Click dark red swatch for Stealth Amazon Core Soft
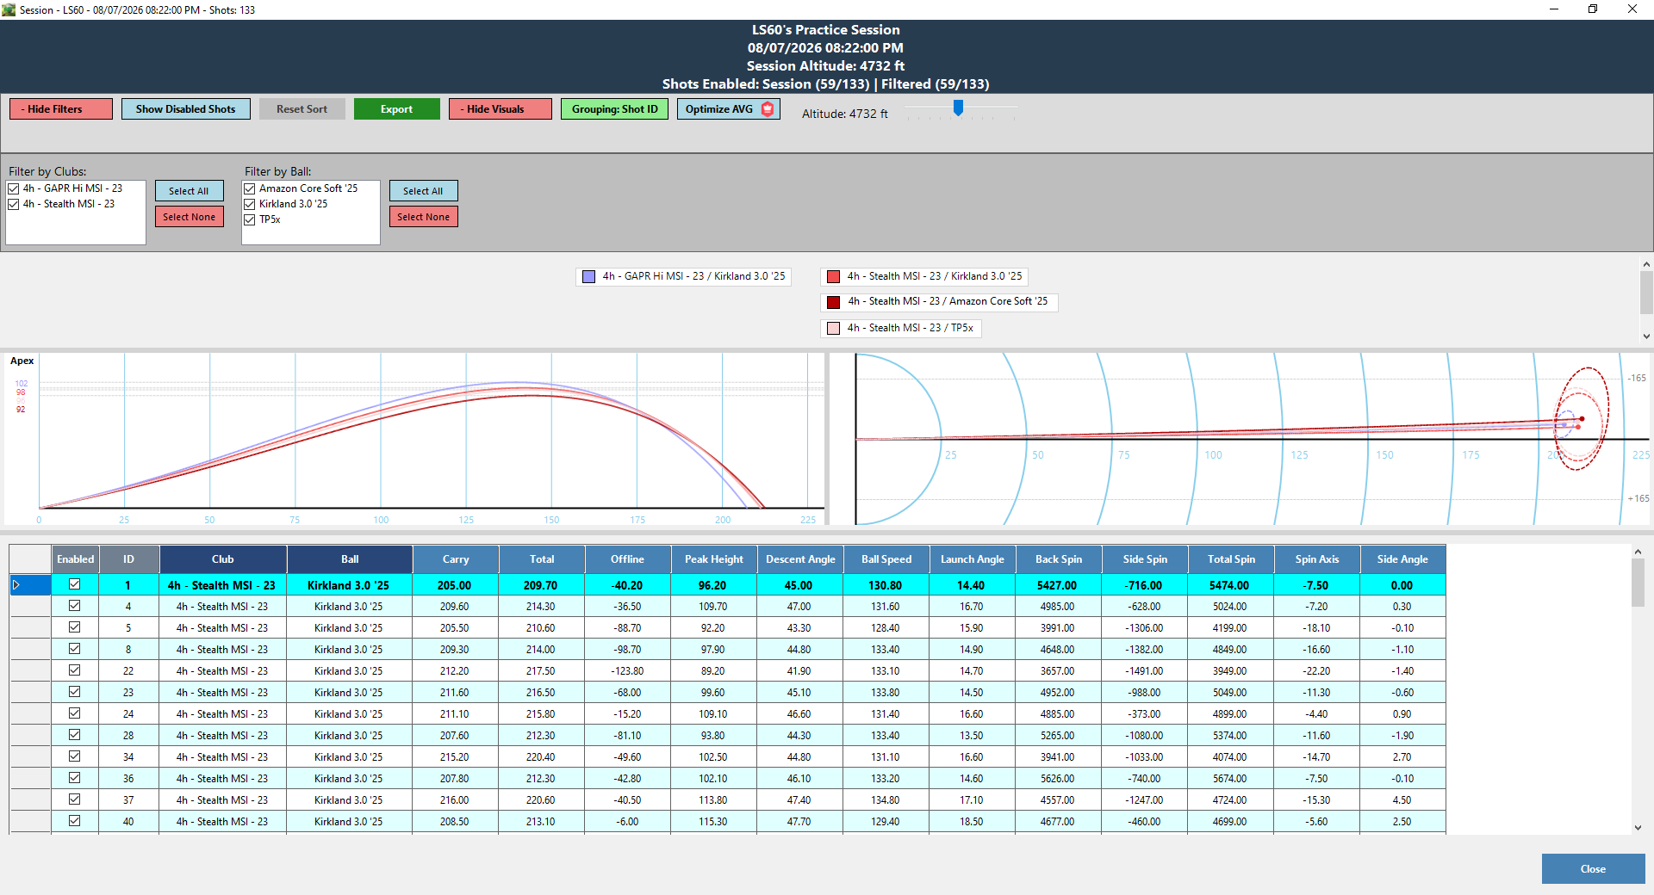 [x=834, y=302]
